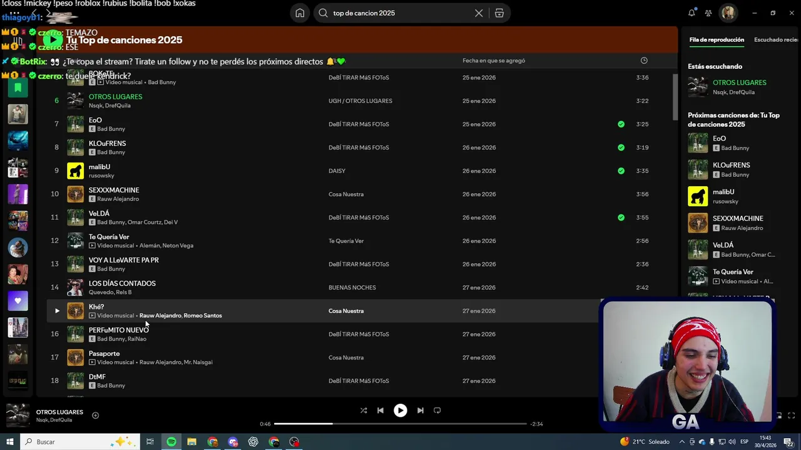Open Nsqk, DrefQuila artists in player bar
This screenshot has width=801, height=450.
(x=54, y=420)
